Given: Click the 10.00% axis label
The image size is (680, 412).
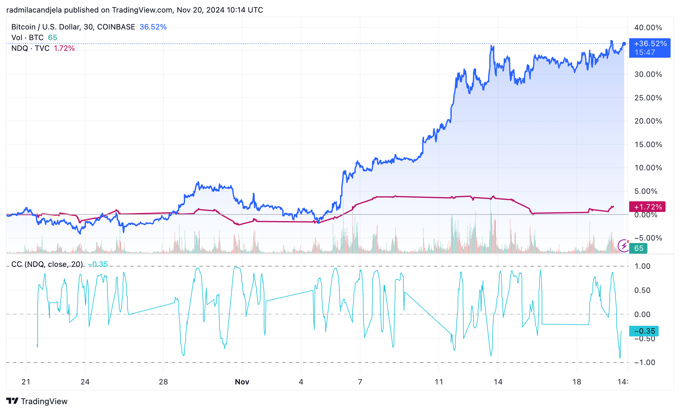Looking at the screenshot, I should (648, 168).
